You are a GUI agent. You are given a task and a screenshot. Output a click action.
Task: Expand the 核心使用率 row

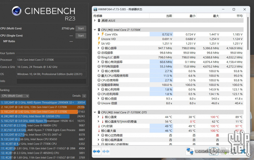coord(98,71)
